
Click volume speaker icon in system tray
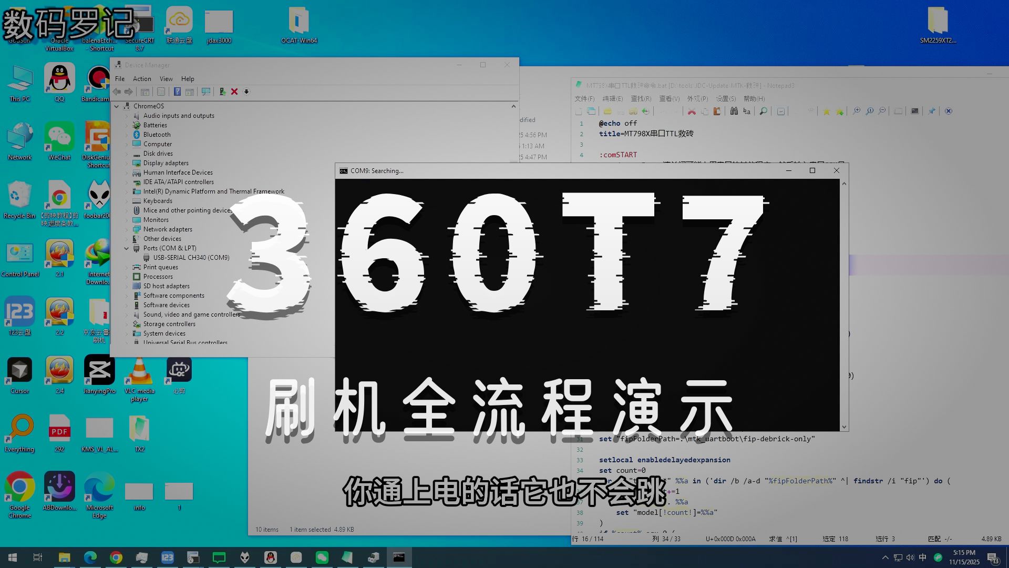pyautogui.click(x=910, y=557)
